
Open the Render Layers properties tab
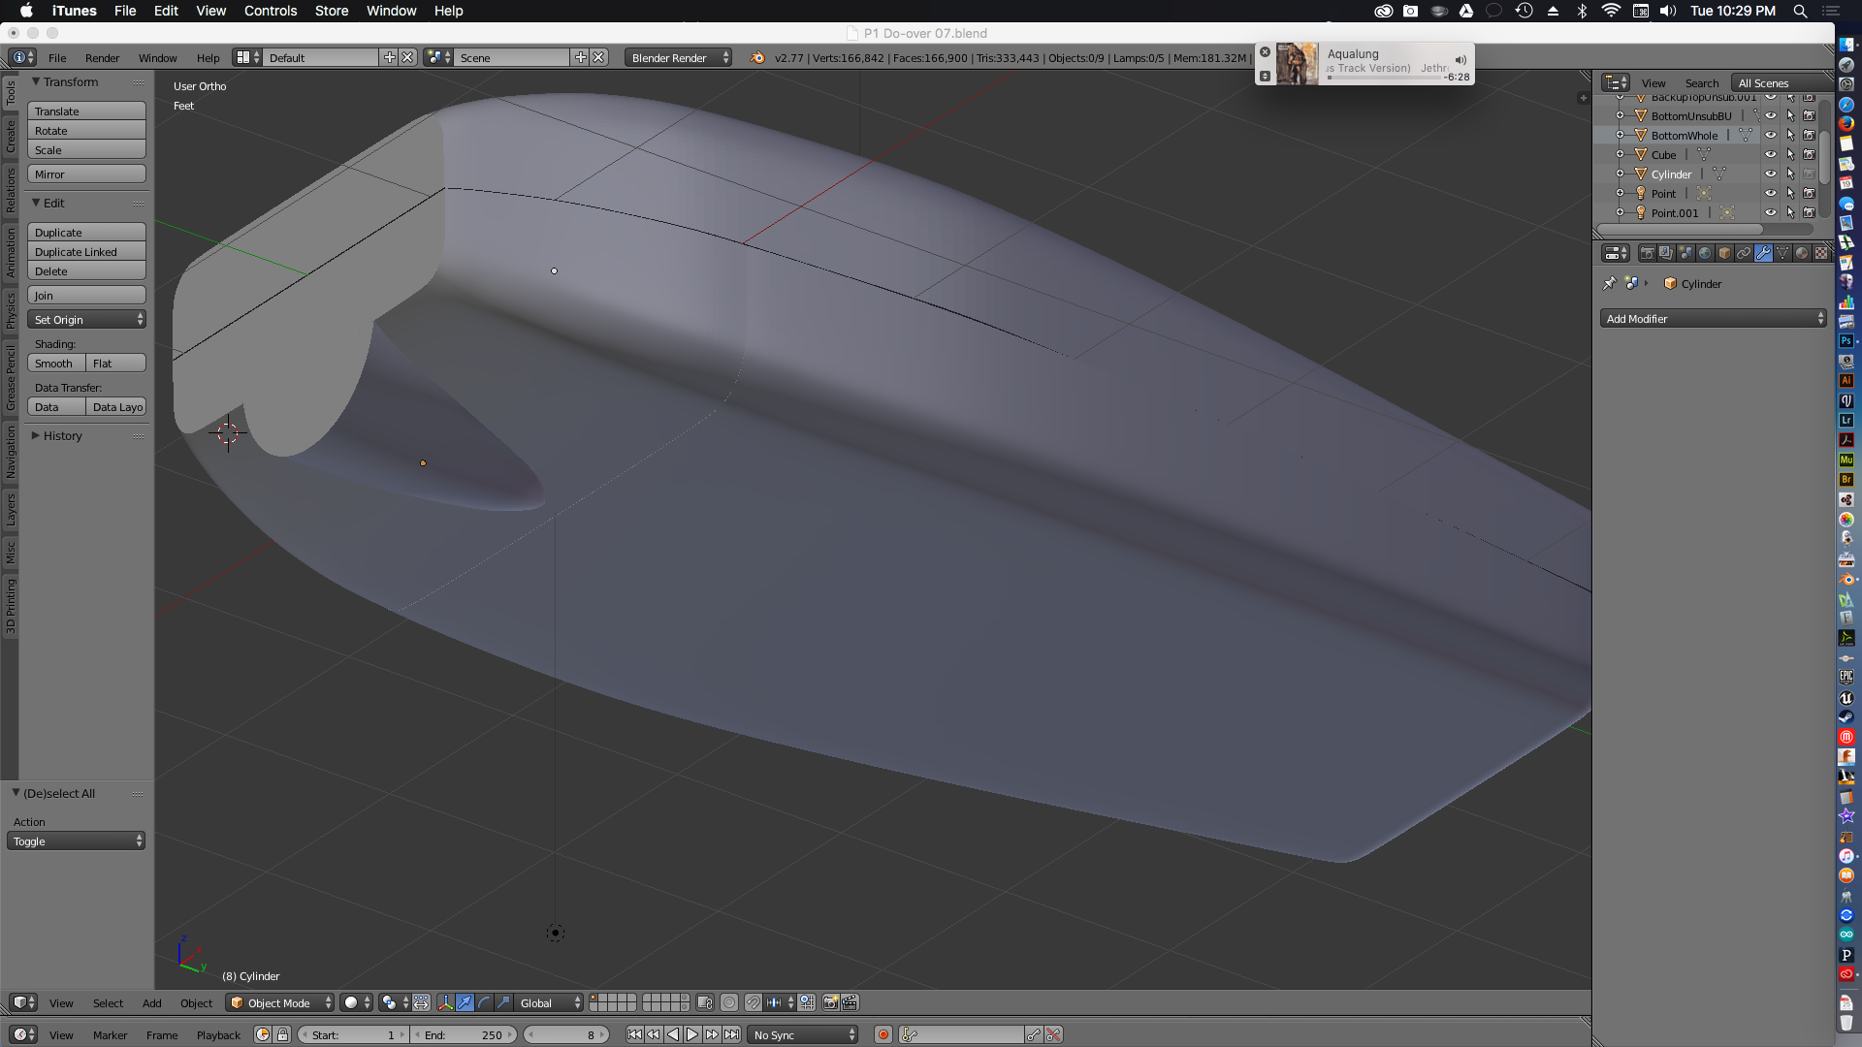[1666, 253]
